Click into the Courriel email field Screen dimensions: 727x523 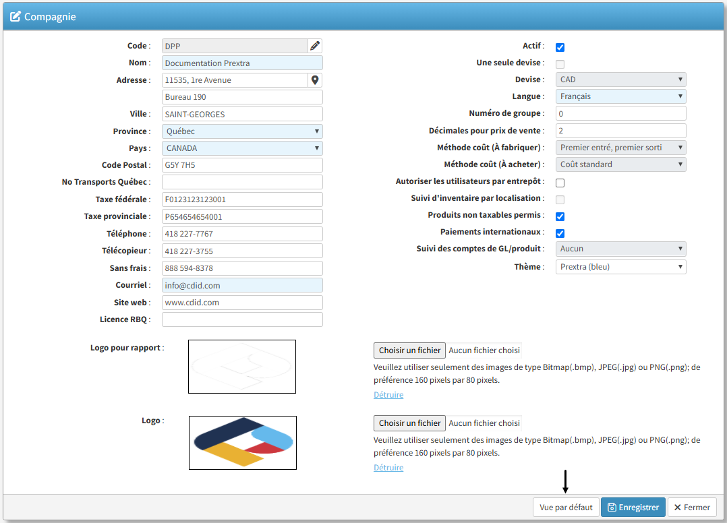pyautogui.click(x=242, y=286)
